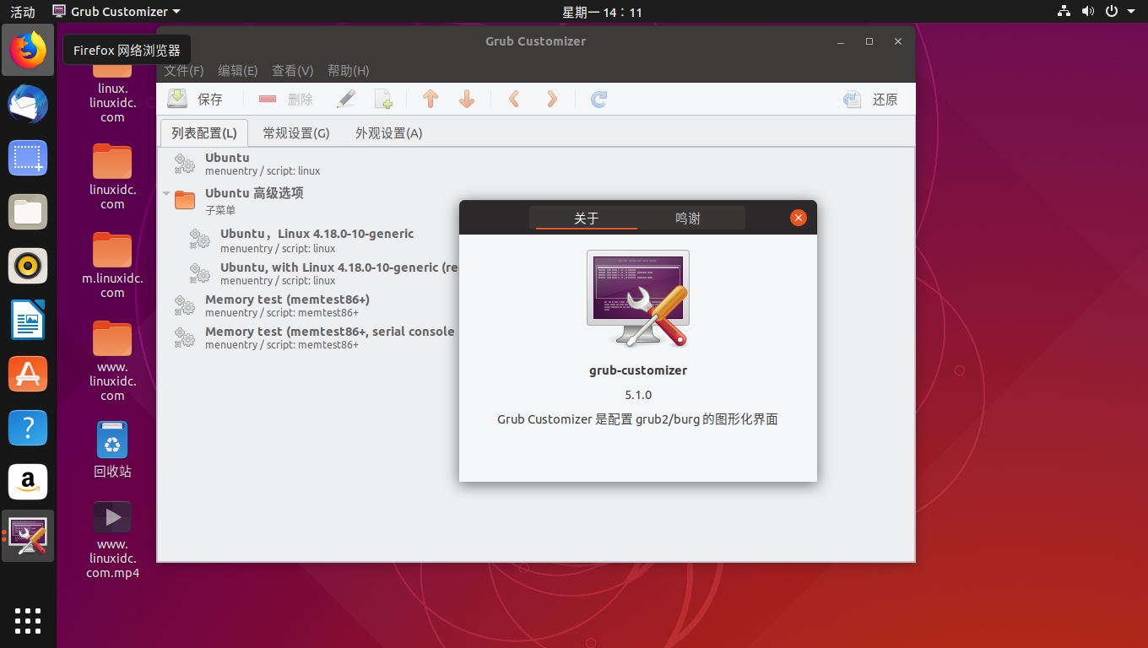Open the 回收站 trash icon

click(x=112, y=449)
